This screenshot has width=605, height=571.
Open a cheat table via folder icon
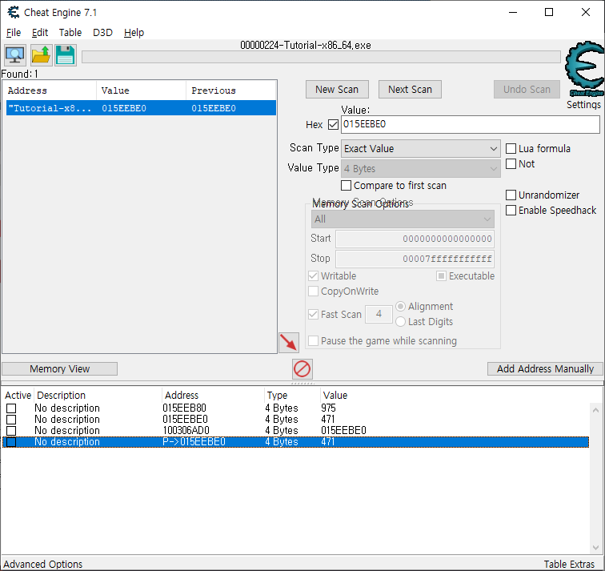point(41,55)
